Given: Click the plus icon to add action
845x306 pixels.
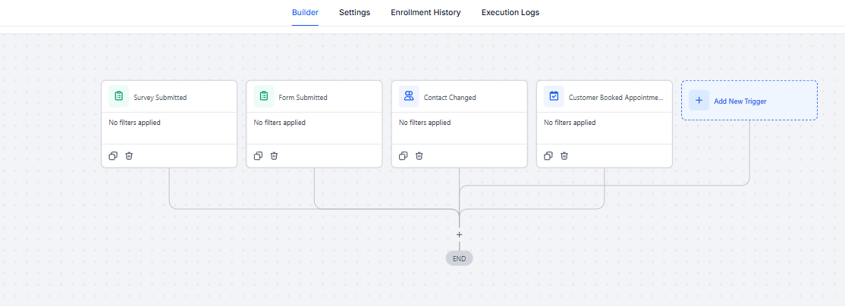Looking at the screenshot, I should click(x=459, y=235).
